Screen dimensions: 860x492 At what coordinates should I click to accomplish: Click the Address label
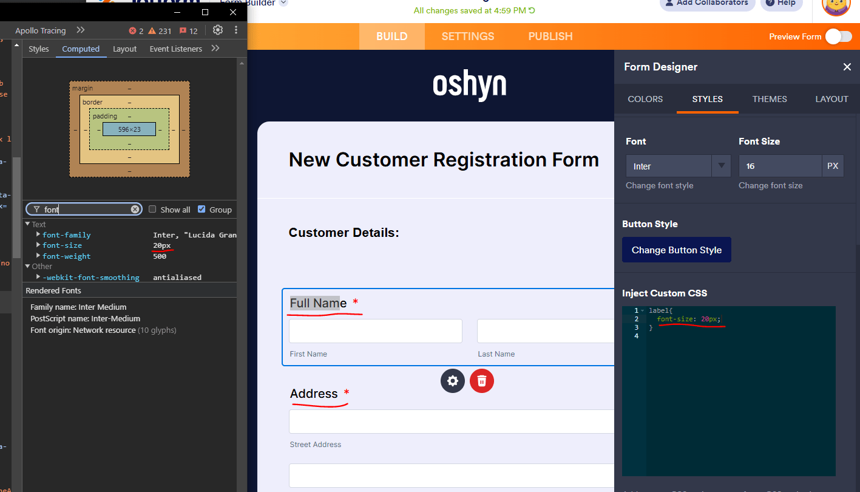click(314, 394)
